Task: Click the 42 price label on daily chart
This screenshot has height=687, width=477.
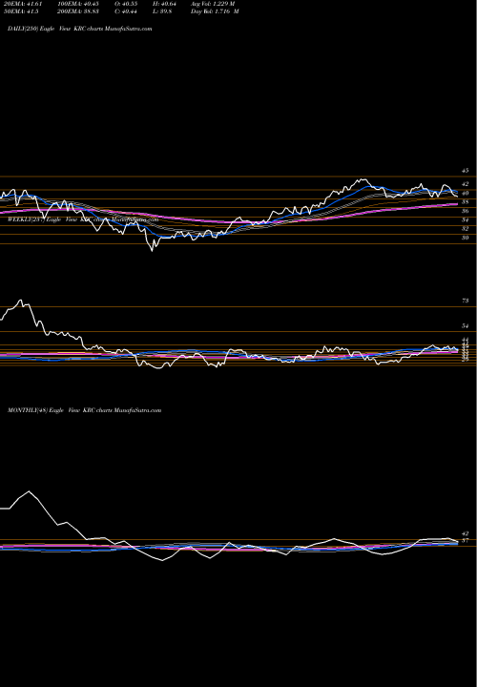Action: pyautogui.click(x=466, y=184)
